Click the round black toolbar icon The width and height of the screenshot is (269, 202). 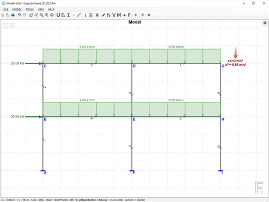(x=149, y=15)
